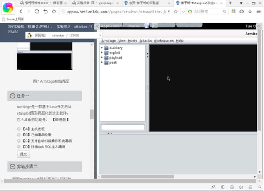The width and height of the screenshot is (264, 191).
Task: Switch to the 合天 laboratory tab
Action: coord(147,3)
